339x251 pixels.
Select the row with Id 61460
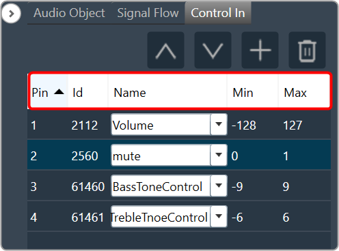(x=179, y=186)
